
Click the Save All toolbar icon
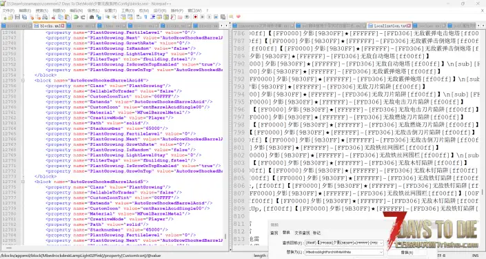pyautogui.click(x=24, y=17)
